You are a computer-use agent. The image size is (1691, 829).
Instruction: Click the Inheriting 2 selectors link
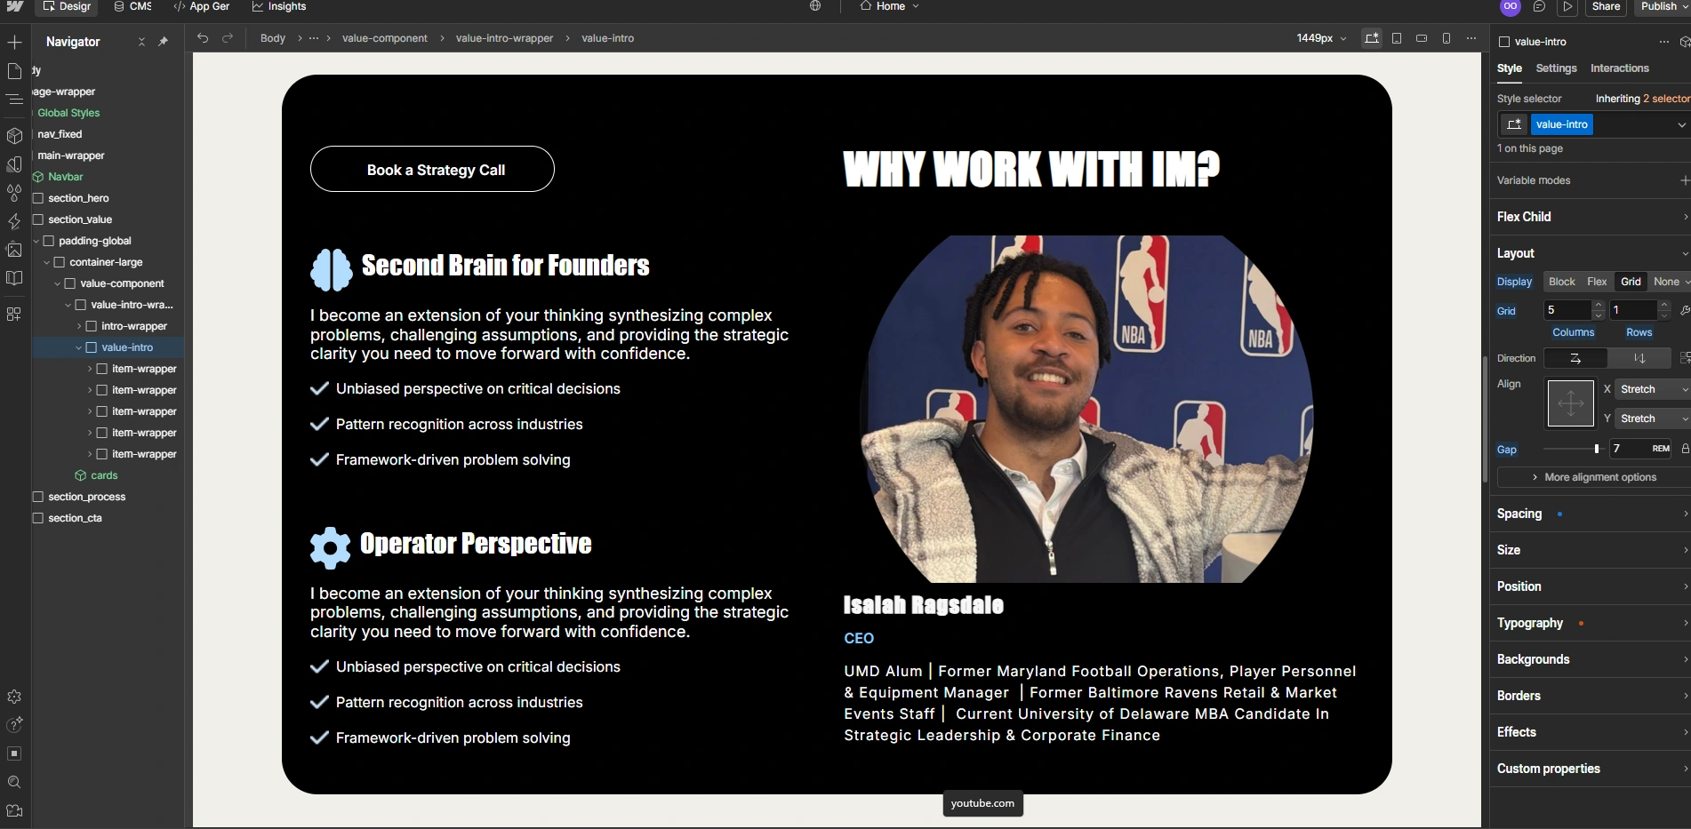pyautogui.click(x=1643, y=99)
